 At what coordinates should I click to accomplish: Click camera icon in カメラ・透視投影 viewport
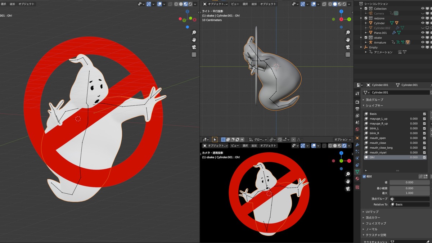pyautogui.click(x=348, y=189)
